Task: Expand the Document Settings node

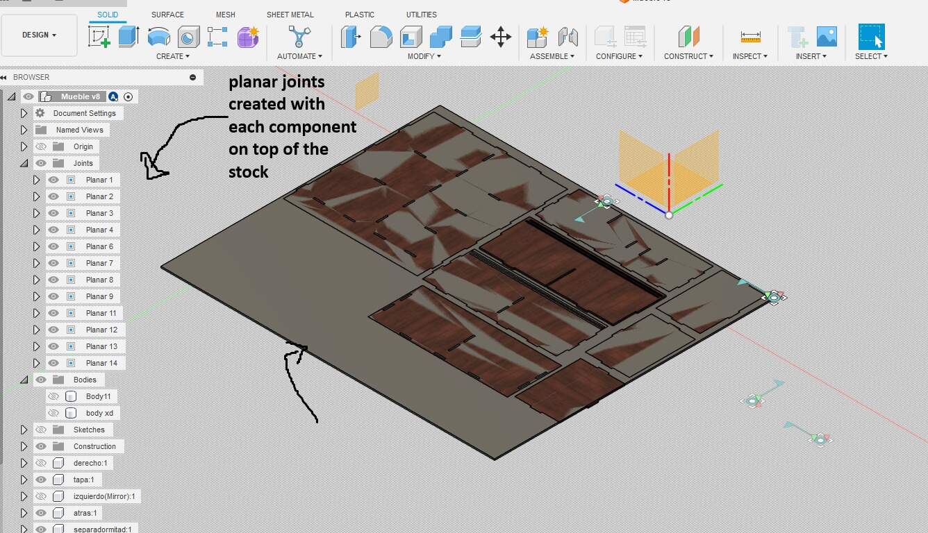Action: coord(24,113)
